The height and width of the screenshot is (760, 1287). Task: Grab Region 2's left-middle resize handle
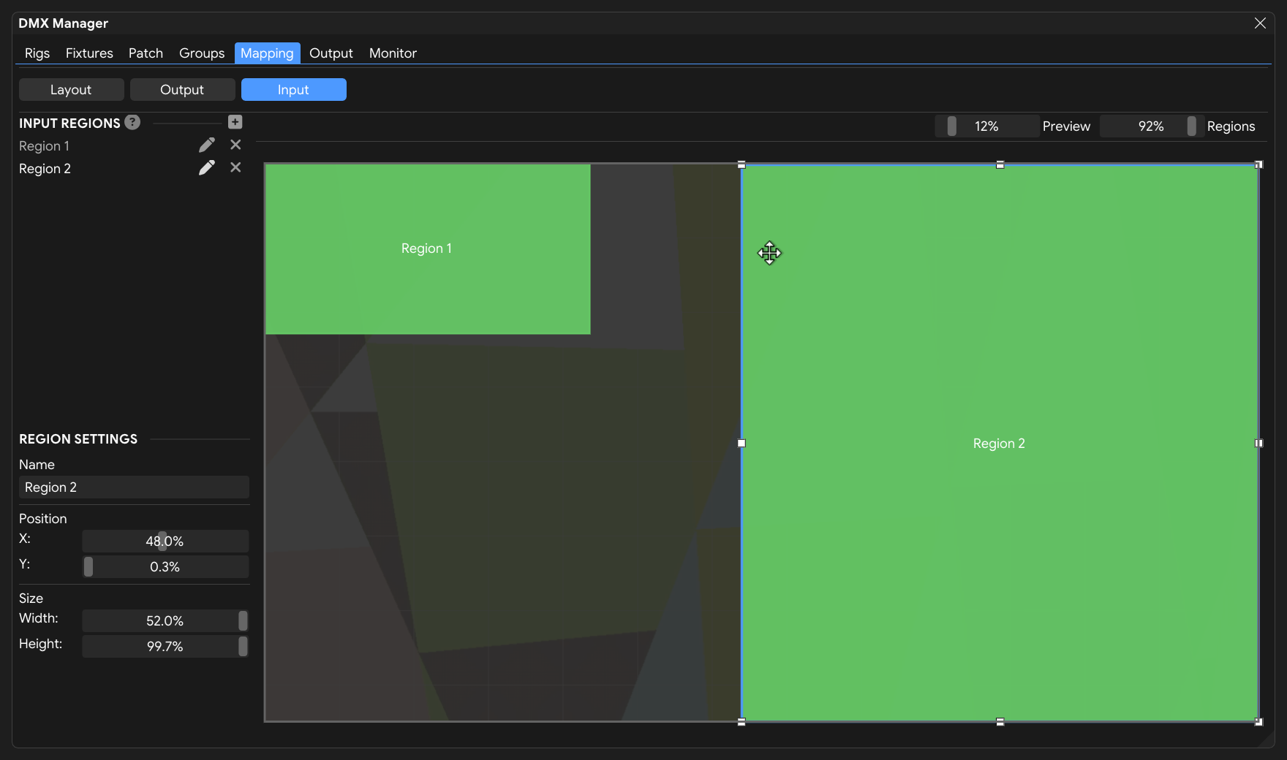(741, 443)
